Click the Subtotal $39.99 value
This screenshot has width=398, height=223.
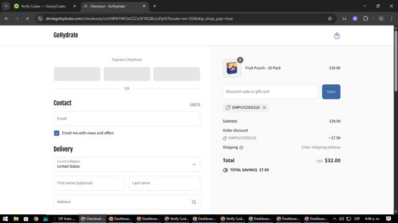pos(335,121)
